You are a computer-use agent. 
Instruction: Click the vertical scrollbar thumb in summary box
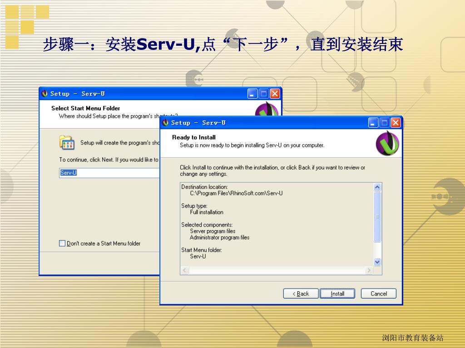[x=377, y=217]
